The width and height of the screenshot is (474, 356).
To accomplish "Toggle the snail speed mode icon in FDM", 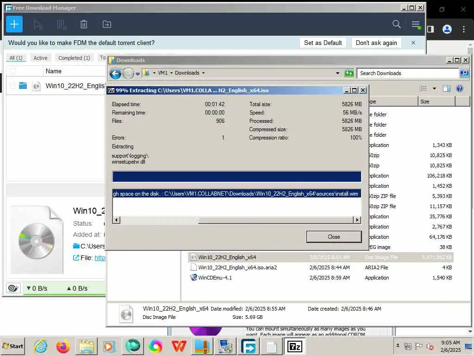I will pyautogui.click(x=13, y=288).
